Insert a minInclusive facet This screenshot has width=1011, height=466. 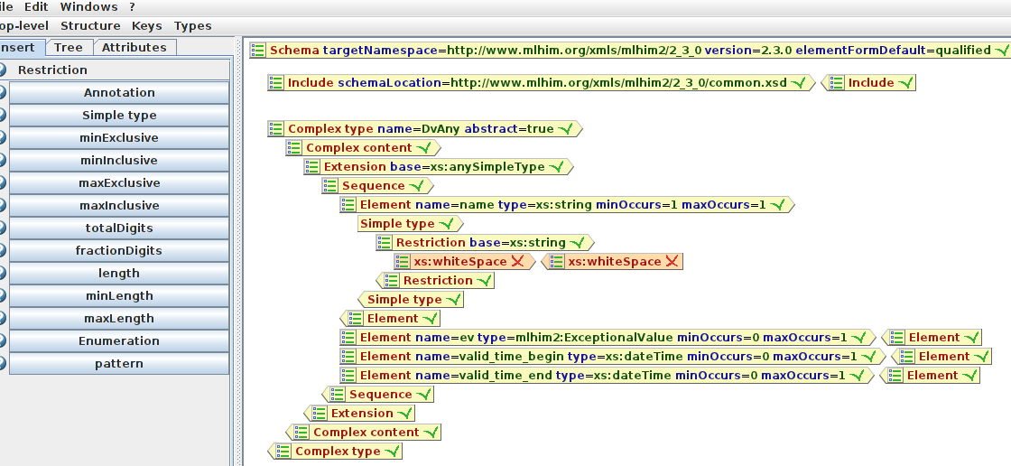tap(119, 161)
